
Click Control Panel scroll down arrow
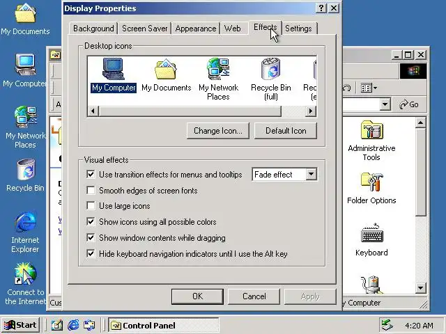[x=420, y=288]
